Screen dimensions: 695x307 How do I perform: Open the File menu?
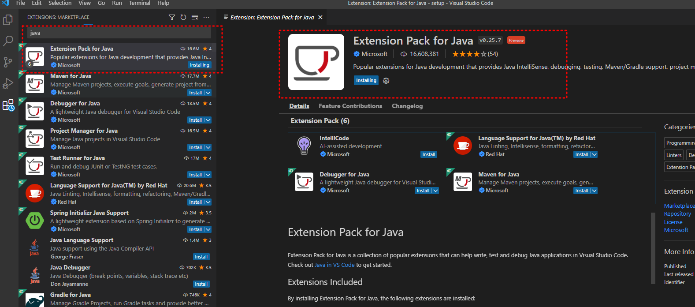(x=21, y=3)
